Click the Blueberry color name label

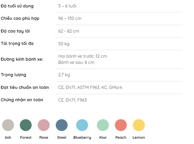(x=82, y=137)
